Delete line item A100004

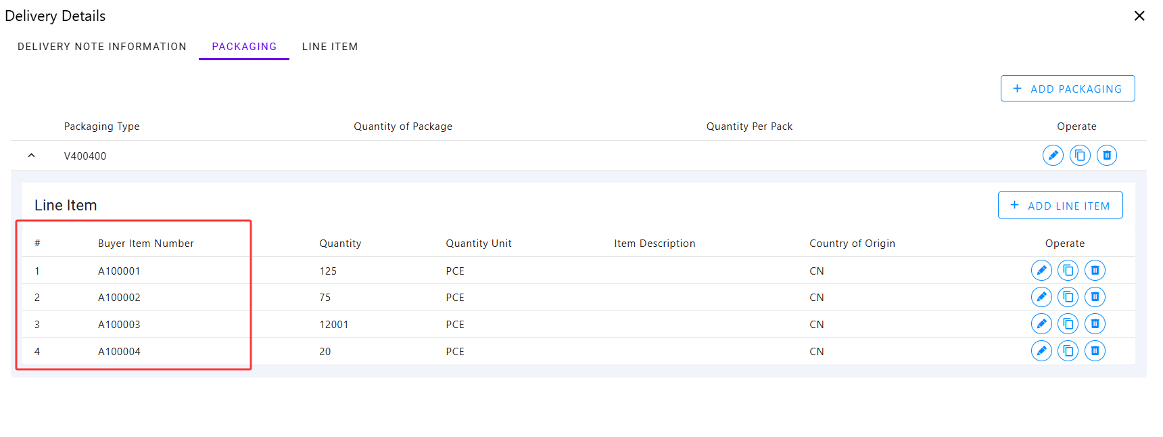click(1095, 351)
